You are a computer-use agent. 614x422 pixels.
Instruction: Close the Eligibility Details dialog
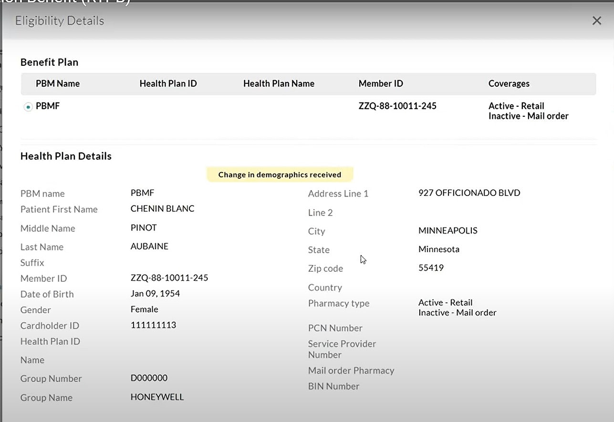[x=596, y=21]
